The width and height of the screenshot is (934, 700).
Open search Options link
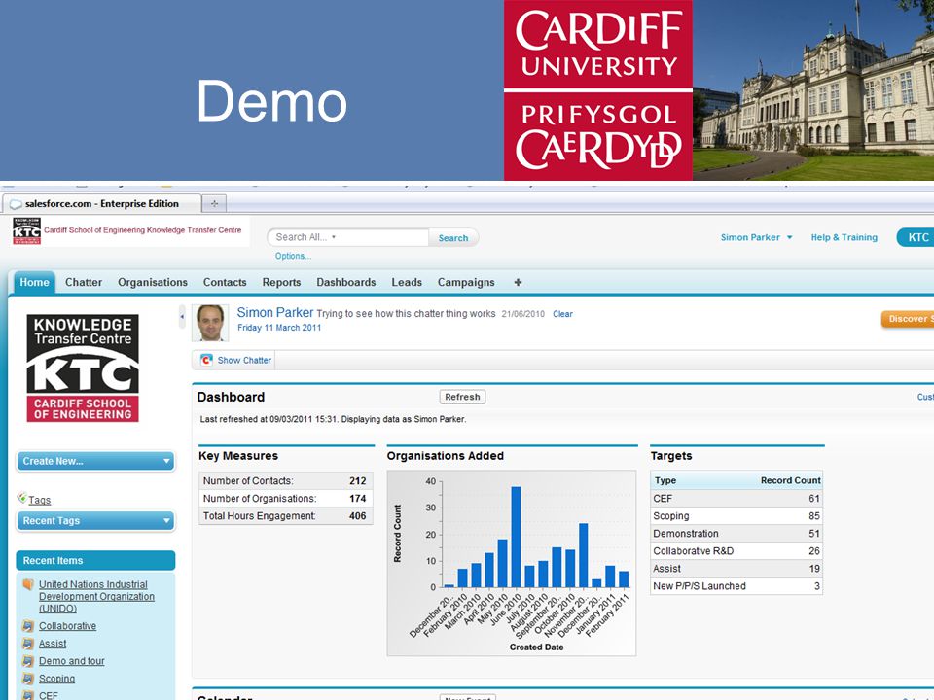[x=293, y=256]
